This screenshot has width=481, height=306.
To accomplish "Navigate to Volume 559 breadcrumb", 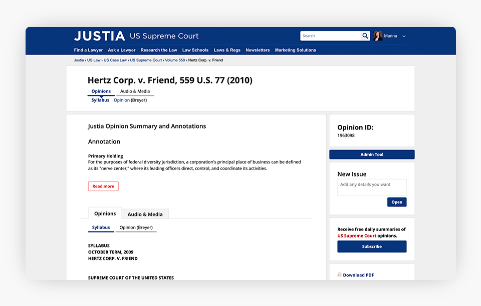I will coord(175,60).
